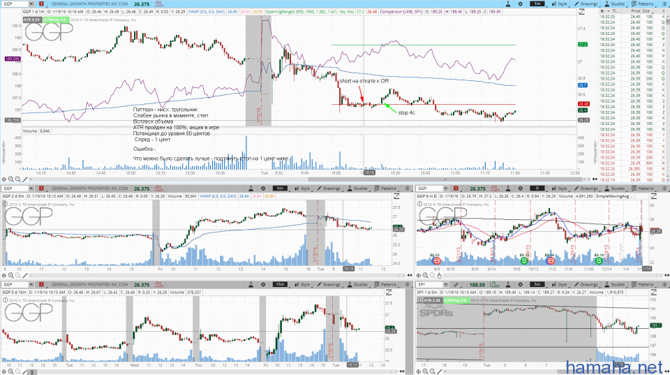Expand GGP symbol dropdown in top chart

coord(31,4)
